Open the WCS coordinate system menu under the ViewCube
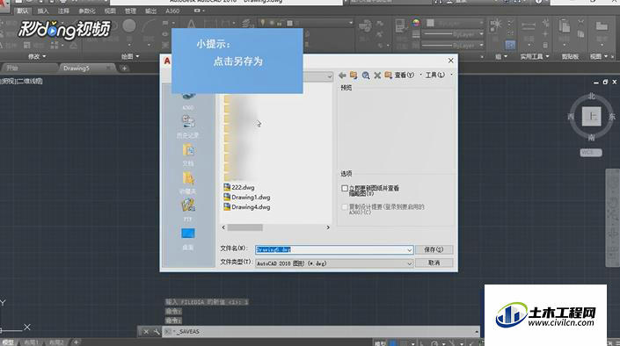Viewport: 620px width, 346px height. [591, 153]
